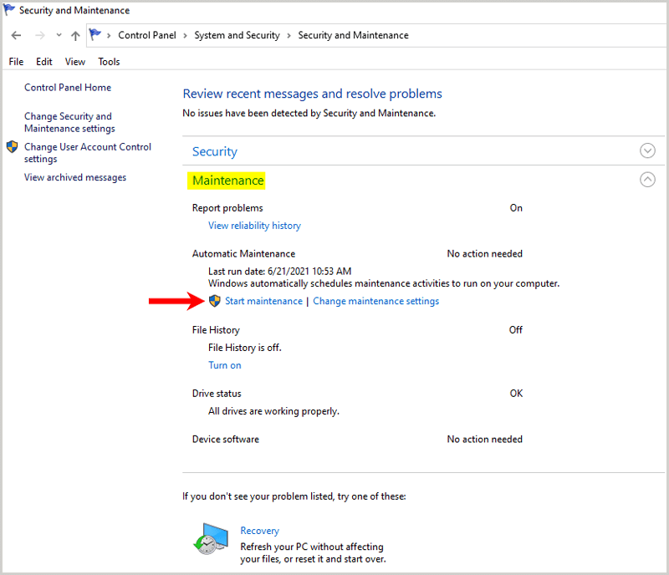Collapse the Maintenance section chevron

pos(647,180)
